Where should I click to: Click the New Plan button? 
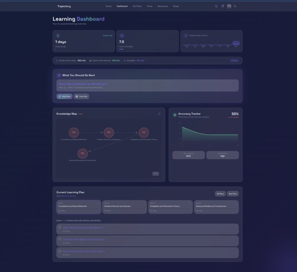pos(233,194)
